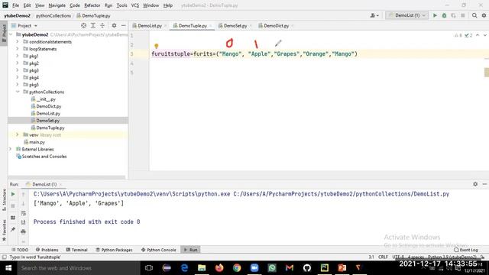
Task: Expand pkg1 folder
Action: pyautogui.click(x=18, y=56)
